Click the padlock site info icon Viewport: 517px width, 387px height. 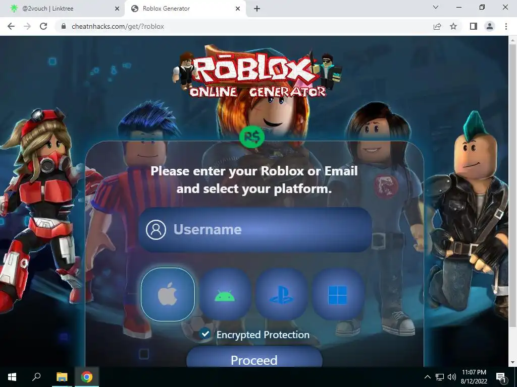coord(64,26)
